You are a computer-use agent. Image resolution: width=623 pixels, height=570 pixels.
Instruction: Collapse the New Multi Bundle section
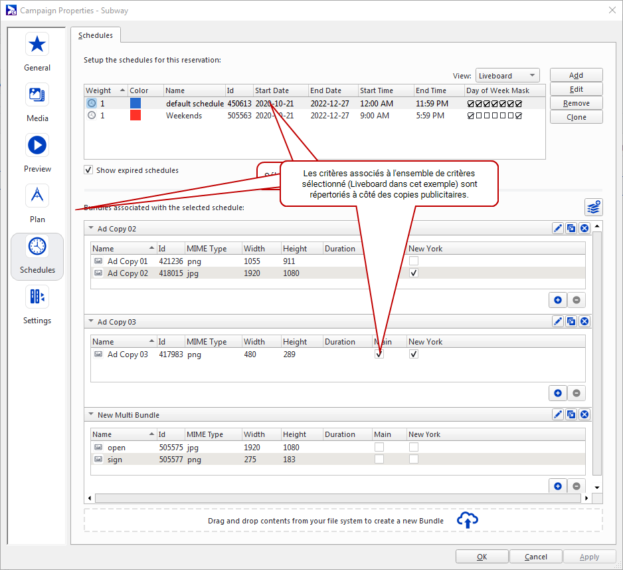(x=91, y=415)
